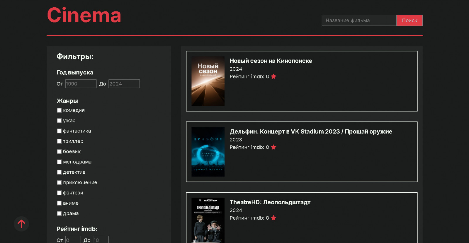Screen dimensions: 469x243
Task: Click Рейтинг imdb: 0 on Новый сезон card
Action: point(249,77)
